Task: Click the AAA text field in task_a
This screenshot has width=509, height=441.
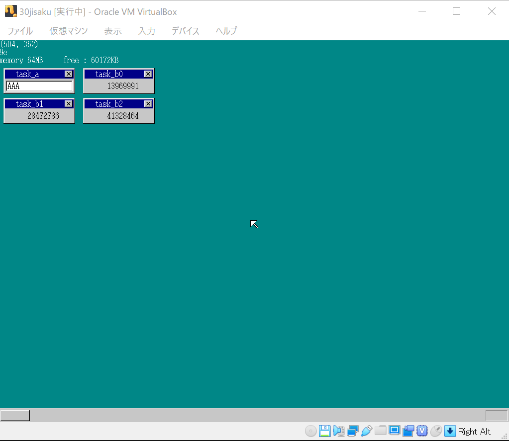Action: [x=39, y=86]
